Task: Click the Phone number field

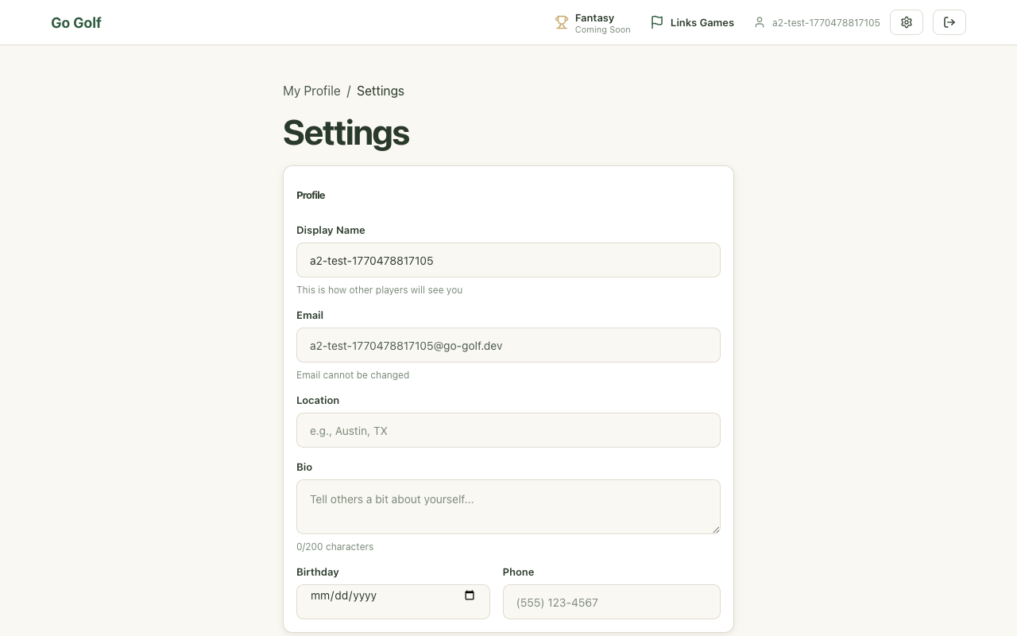Action: pos(611,602)
